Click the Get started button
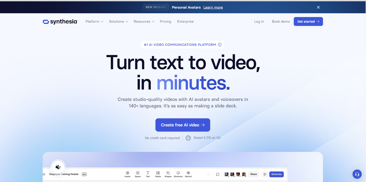Image resolution: width=366 pixels, height=182 pixels. (x=308, y=21)
